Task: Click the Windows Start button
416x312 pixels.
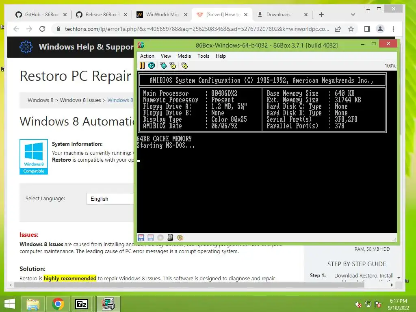Action: coord(10,304)
